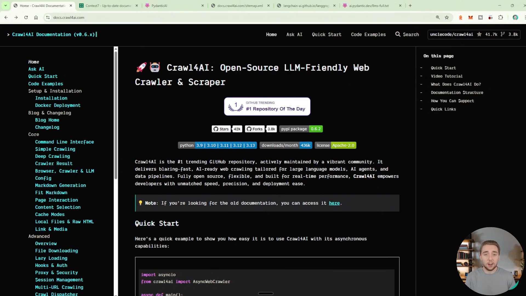The width and height of the screenshot is (526, 296).
Task: Jump to Video Tutorial in On this page
Action: [x=447, y=76]
